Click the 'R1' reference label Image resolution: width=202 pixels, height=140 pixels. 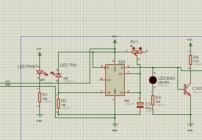45,95
